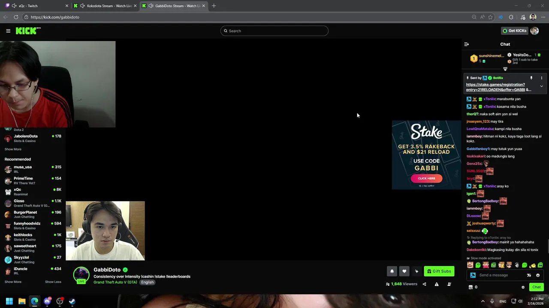The width and height of the screenshot is (549, 308).
Task: Open JaboleroDota channel in sidebar
Action: coord(33,138)
